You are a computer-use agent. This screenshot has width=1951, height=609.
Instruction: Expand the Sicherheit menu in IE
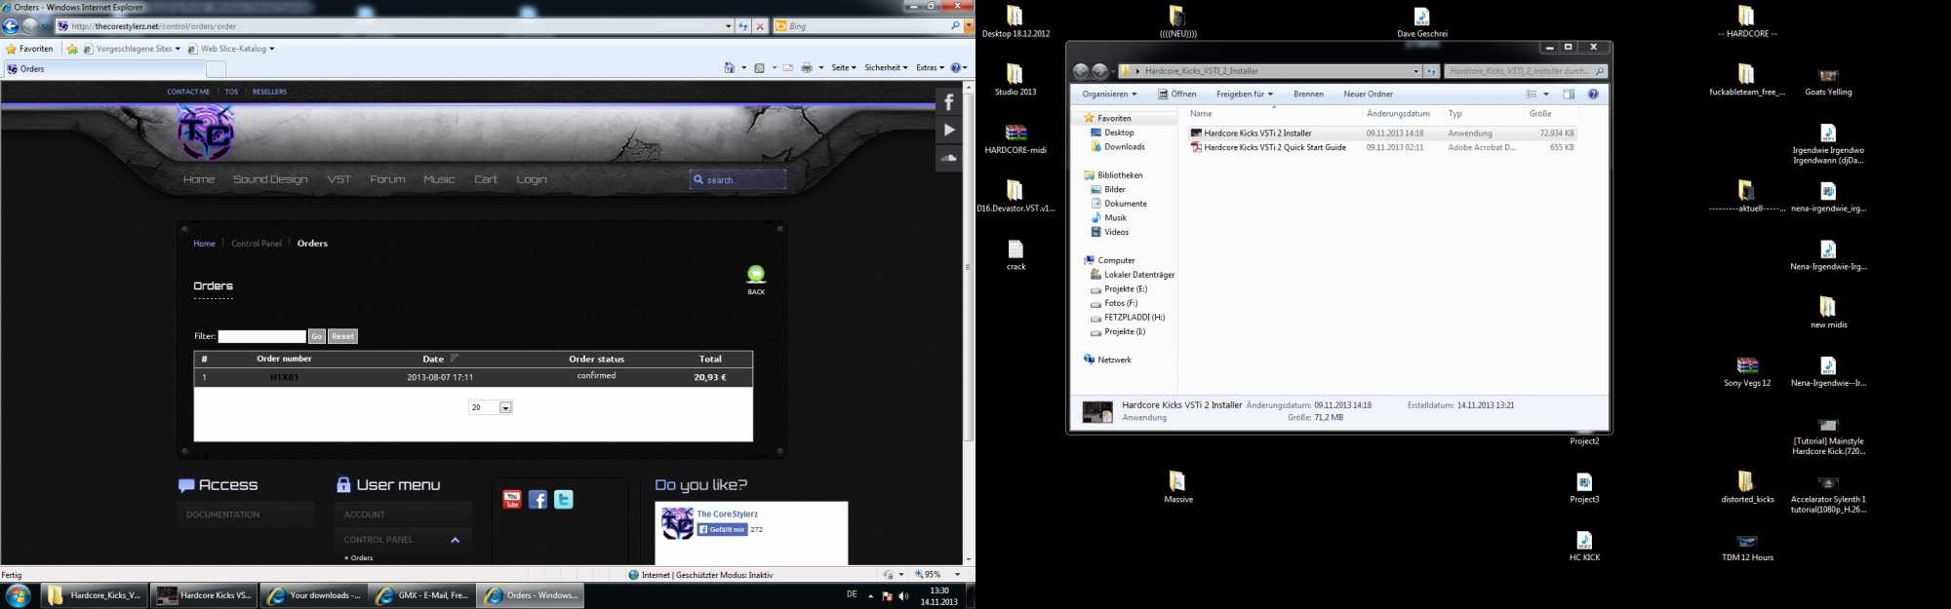click(886, 68)
